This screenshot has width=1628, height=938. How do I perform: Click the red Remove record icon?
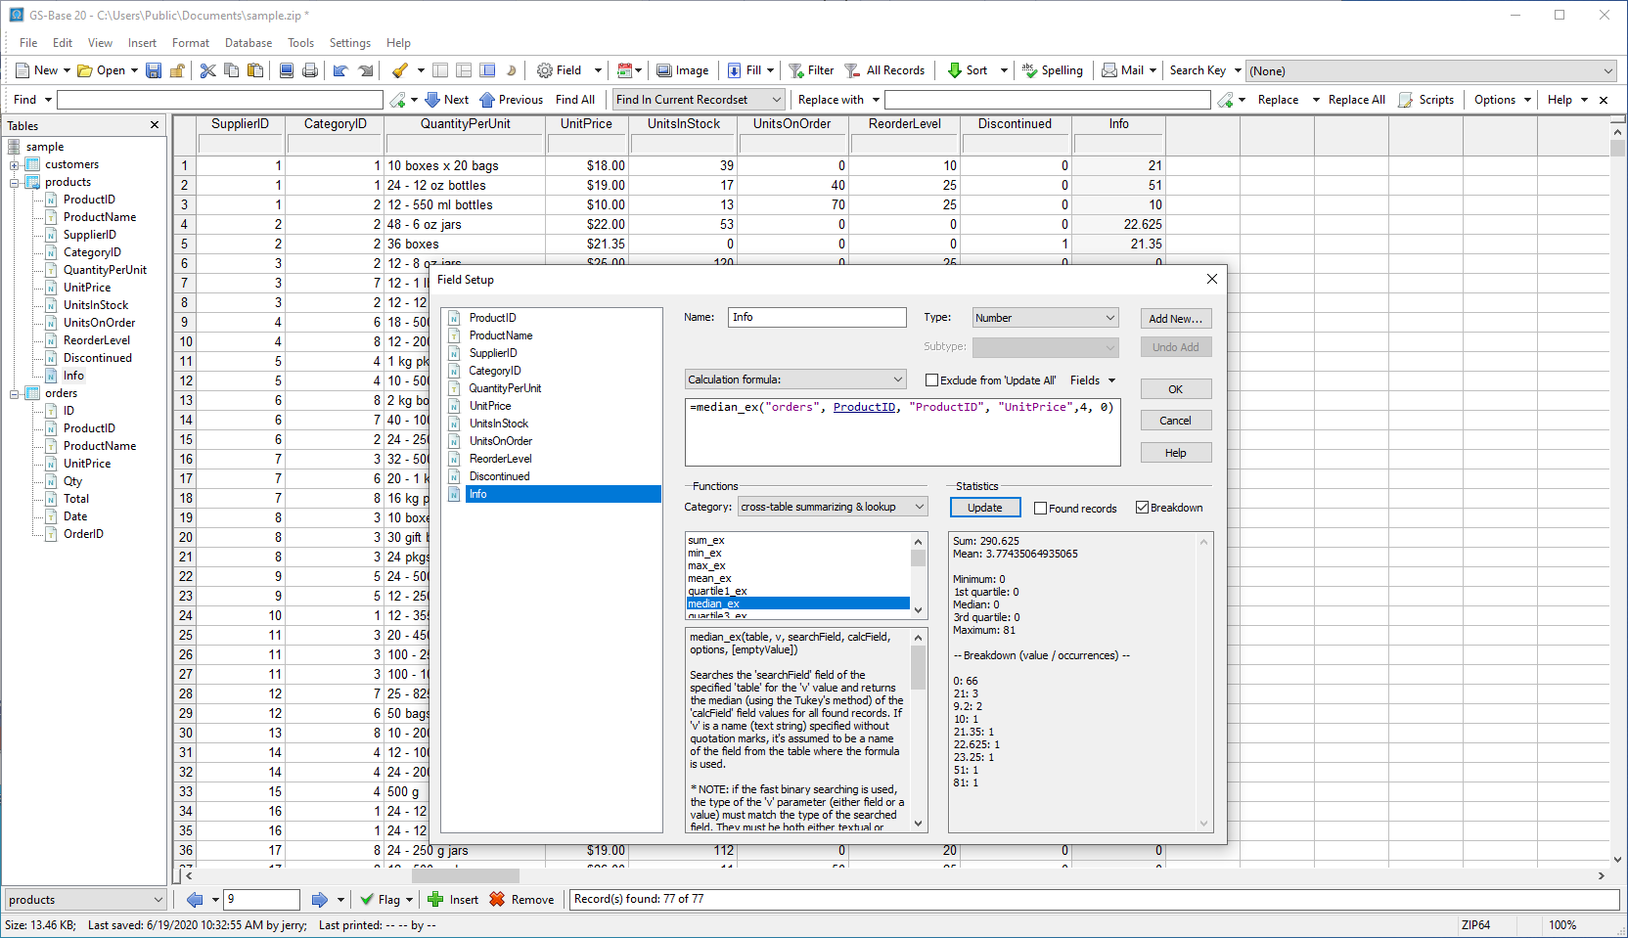(x=497, y=900)
